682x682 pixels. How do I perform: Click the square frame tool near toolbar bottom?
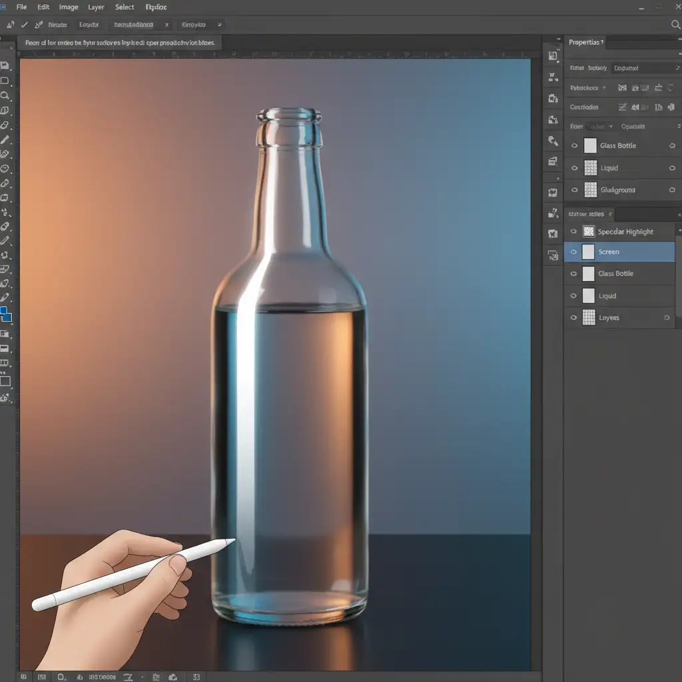5,382
